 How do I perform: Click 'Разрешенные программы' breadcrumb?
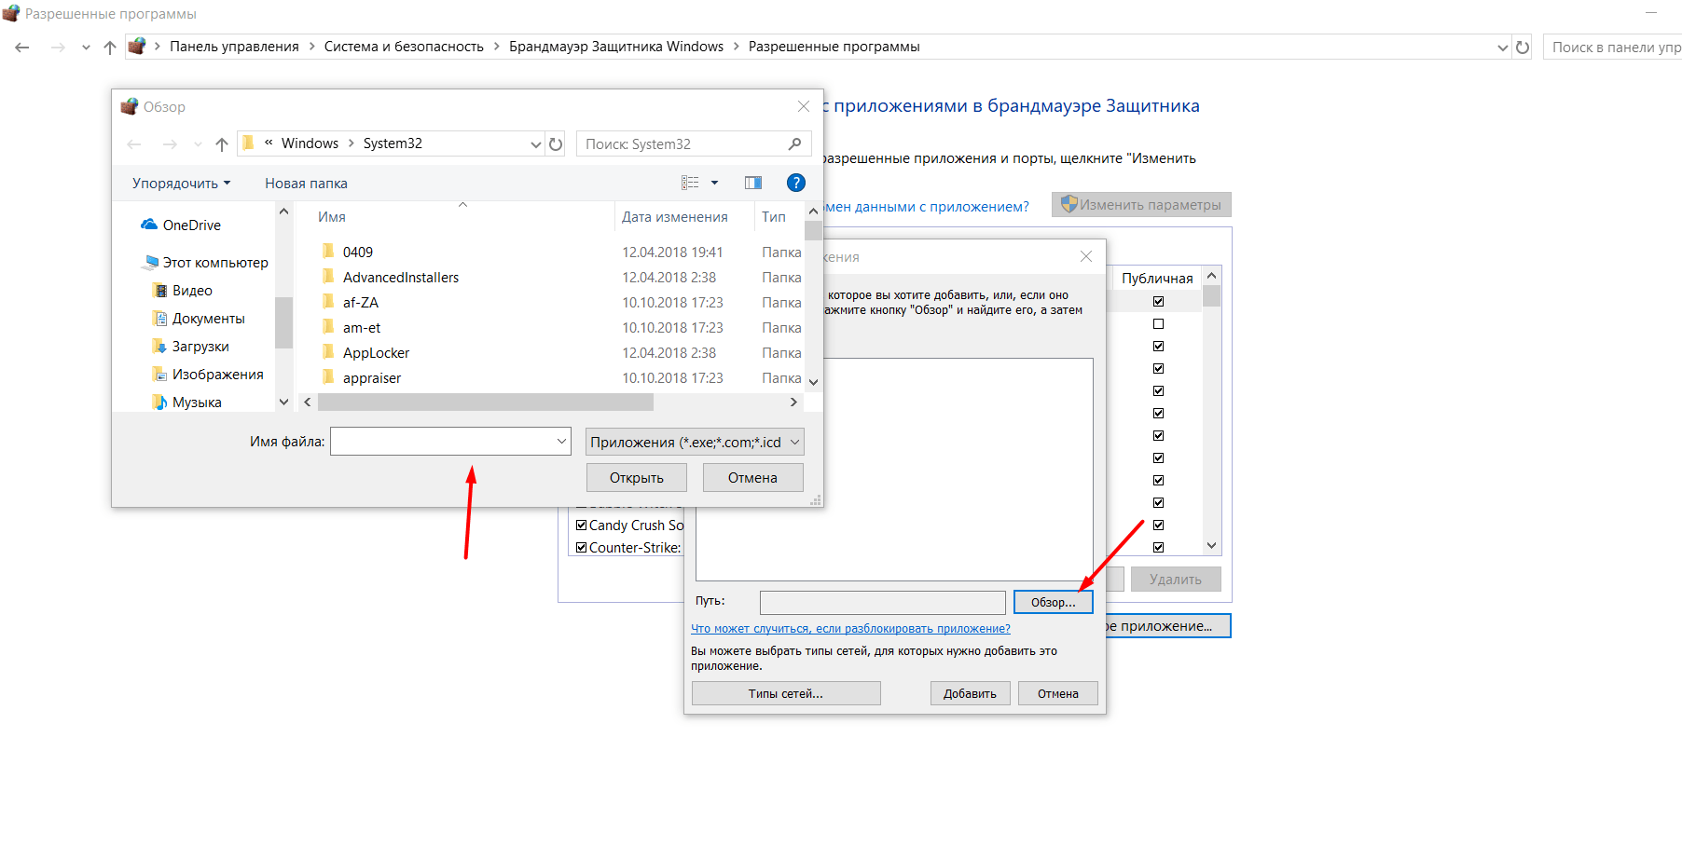pos(834,47)
